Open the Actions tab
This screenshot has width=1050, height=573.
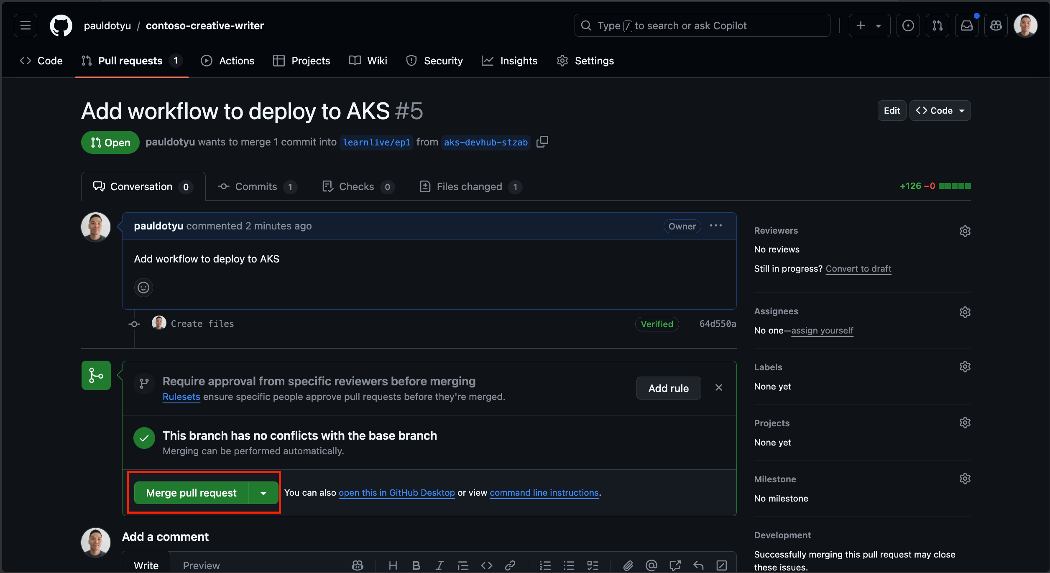(227, 61)
